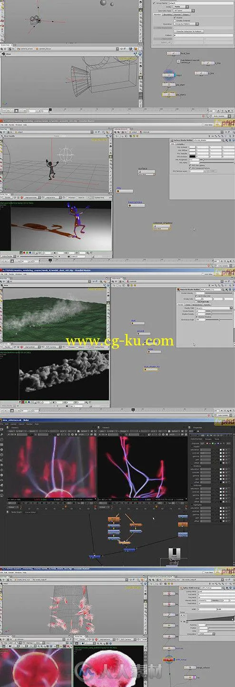Viewport: 235px width, 687px height.
Task: Adjust the Illuminance angle slider
Action: coord(219,320)
